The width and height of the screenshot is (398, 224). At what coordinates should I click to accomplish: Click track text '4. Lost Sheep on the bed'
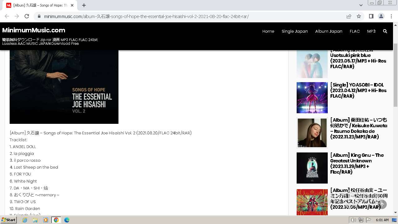(34, 167)
